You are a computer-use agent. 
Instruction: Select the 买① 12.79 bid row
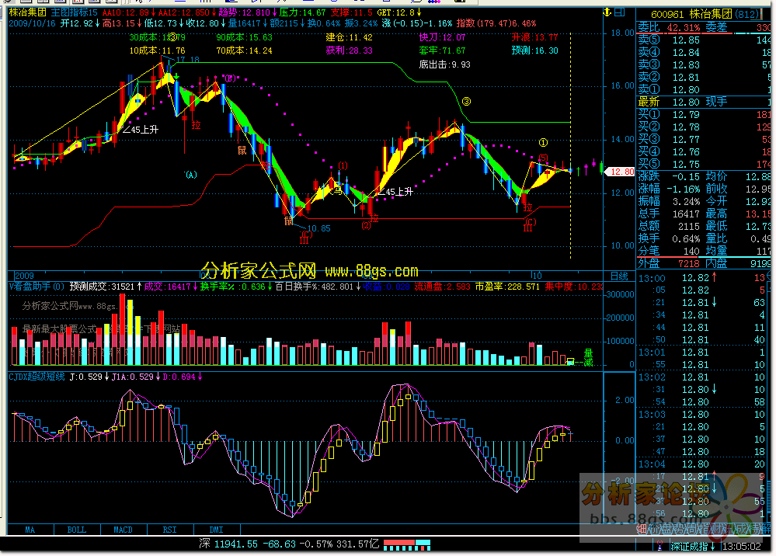pyautogui.click(x=705, y=115)
